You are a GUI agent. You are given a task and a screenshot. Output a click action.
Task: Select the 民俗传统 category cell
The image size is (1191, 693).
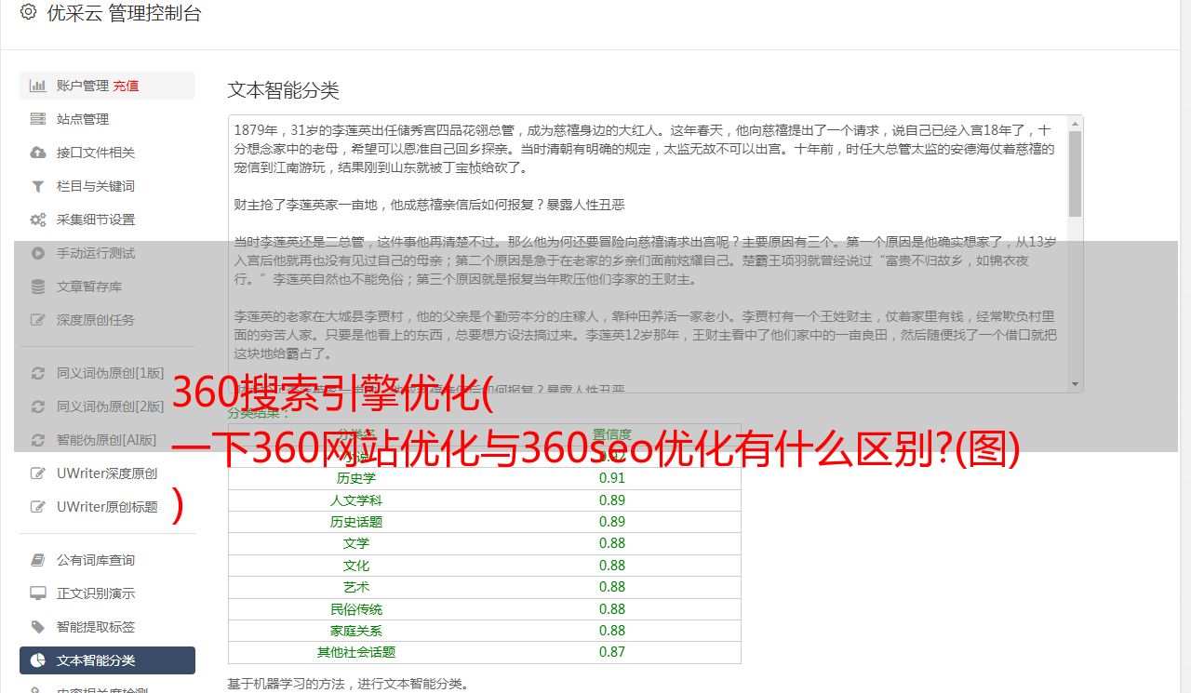356,609
